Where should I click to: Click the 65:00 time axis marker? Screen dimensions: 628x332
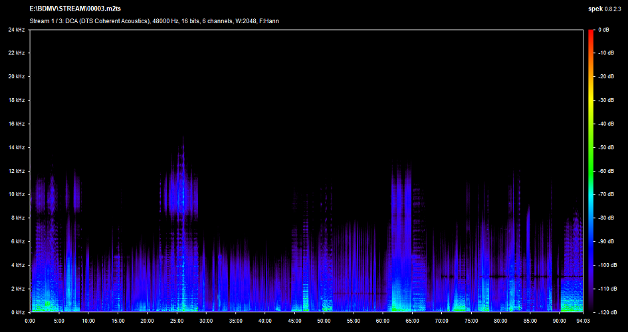point(412,321)
